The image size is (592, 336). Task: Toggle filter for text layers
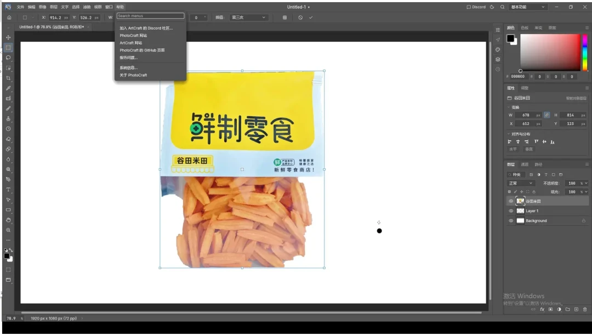pos(546,175)
